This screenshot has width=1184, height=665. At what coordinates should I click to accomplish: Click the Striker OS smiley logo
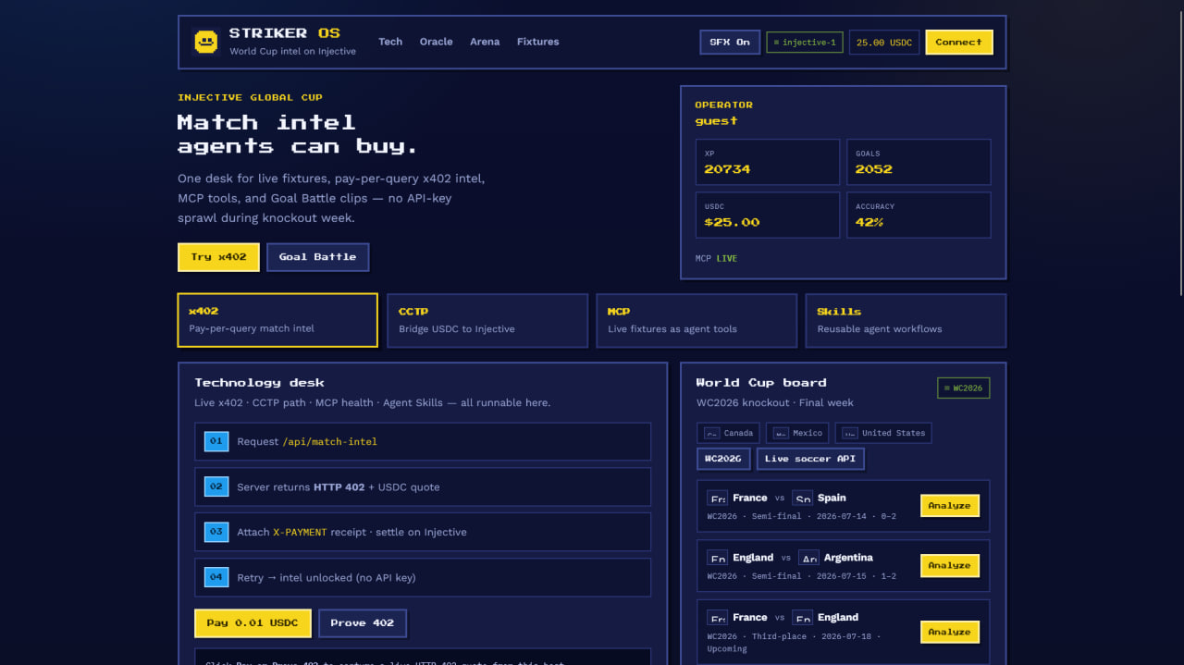205,42
